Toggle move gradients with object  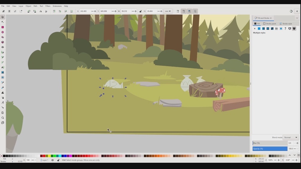coord(189,11)
